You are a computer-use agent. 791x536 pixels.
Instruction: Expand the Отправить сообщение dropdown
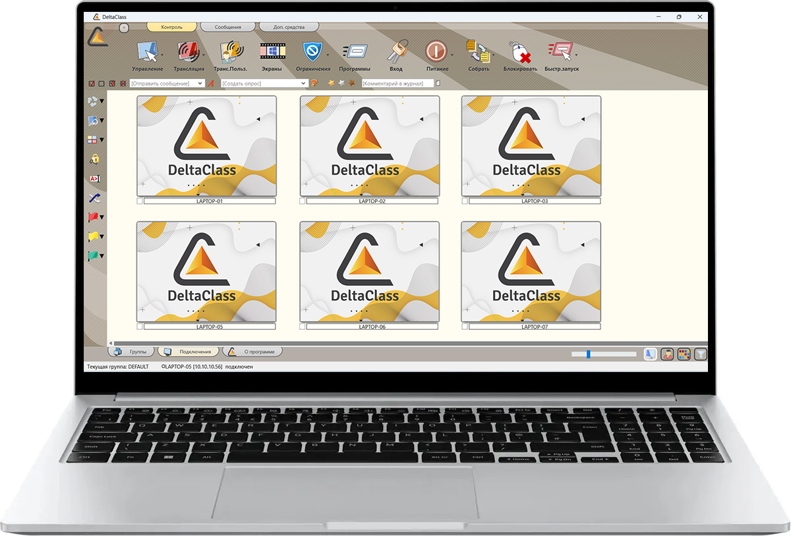201,84
